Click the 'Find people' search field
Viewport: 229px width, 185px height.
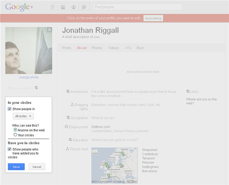click(x=137, y=7)
